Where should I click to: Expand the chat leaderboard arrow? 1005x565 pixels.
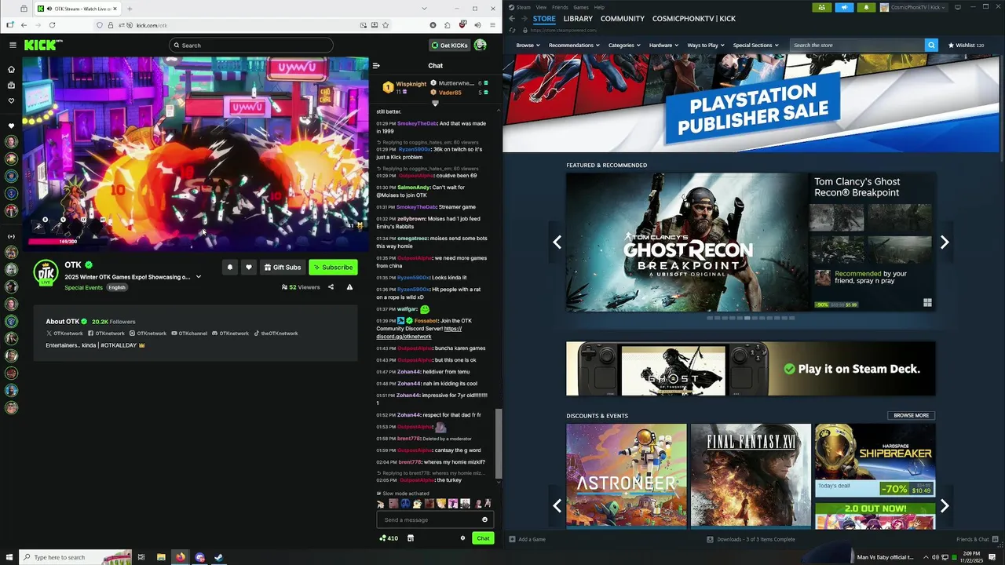pyautogui.click(x=435, y=104)
